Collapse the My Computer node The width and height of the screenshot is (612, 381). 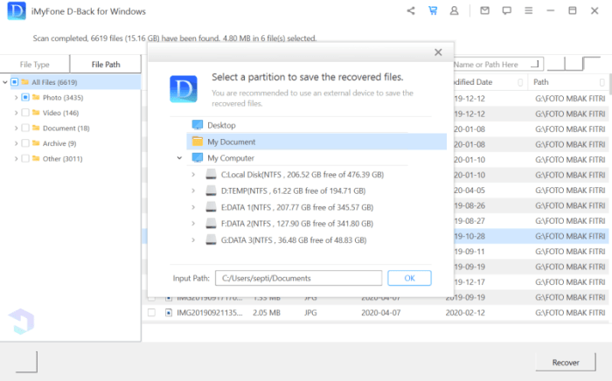pos(179,158)
